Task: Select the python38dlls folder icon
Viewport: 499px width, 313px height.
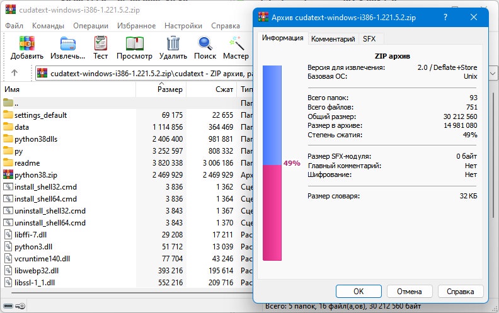Action: click(x=8, y=139)
